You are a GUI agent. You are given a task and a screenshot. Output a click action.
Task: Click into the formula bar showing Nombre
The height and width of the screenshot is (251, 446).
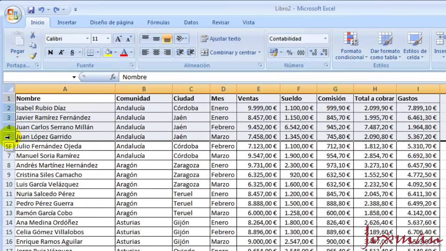click(x=282, y=77)
